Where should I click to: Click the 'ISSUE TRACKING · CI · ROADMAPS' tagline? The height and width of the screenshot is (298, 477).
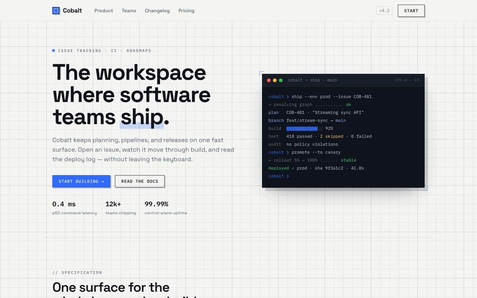pos(105,51)
